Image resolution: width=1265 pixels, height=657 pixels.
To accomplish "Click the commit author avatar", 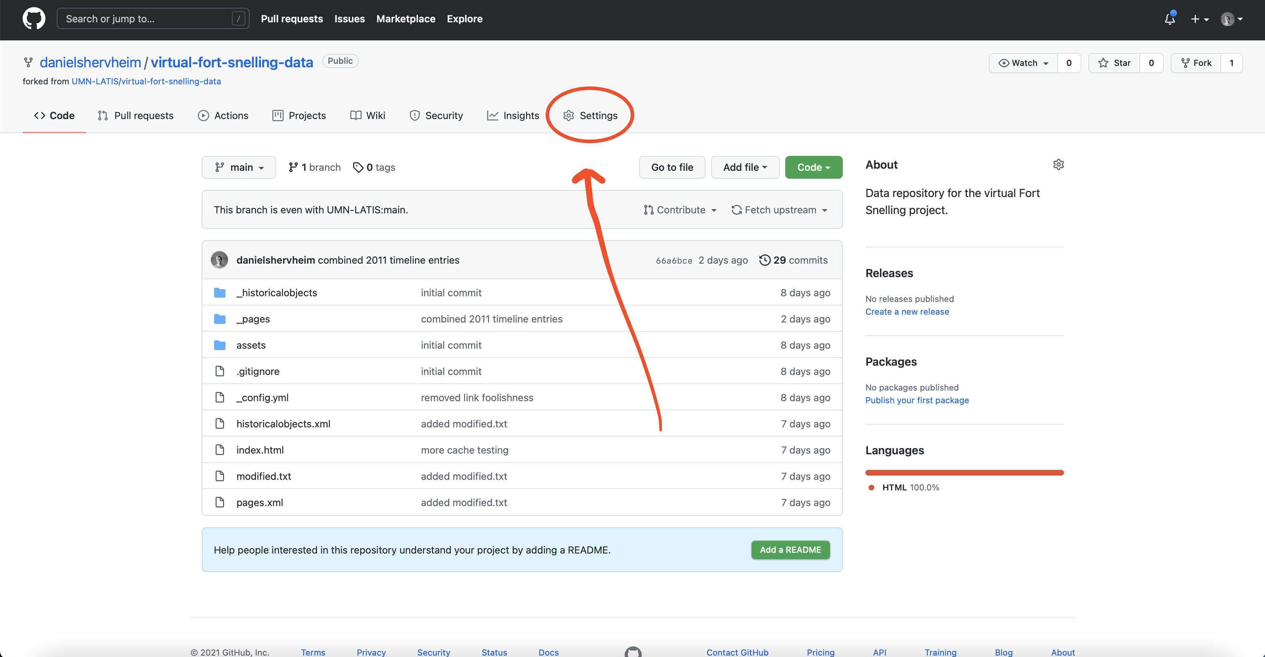I will click(219, 259).
